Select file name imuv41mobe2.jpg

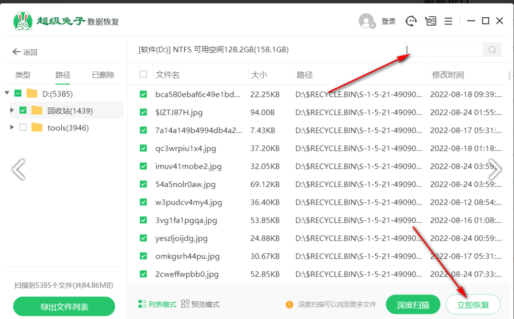pos(189,166)
